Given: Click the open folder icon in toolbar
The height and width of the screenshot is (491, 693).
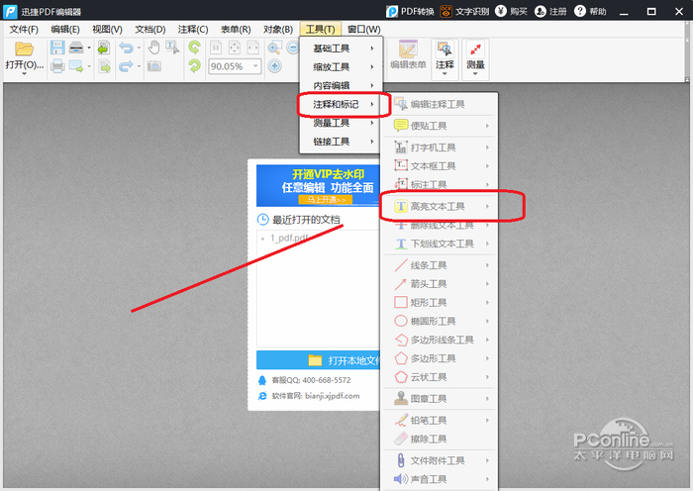Looking at the screenshot, I should 24,49.
